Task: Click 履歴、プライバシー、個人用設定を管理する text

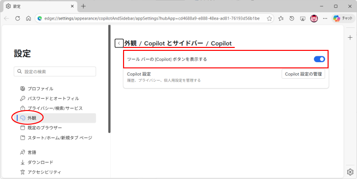Action: pyautogui.click(x=164, y=80)
